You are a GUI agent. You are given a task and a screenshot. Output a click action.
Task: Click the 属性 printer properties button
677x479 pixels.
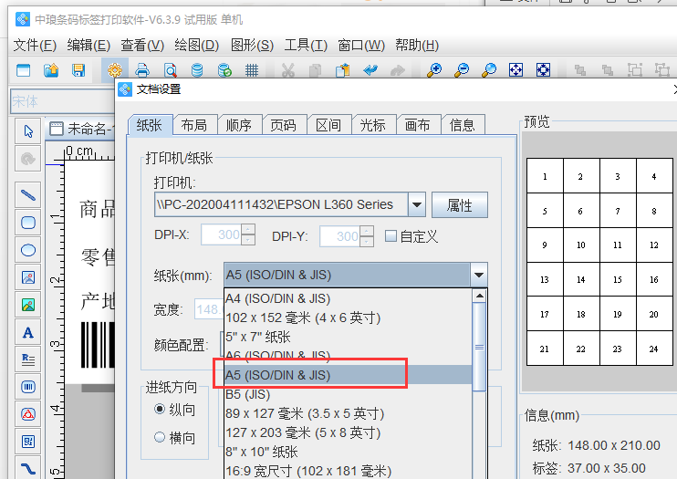[x=459, y=205]
